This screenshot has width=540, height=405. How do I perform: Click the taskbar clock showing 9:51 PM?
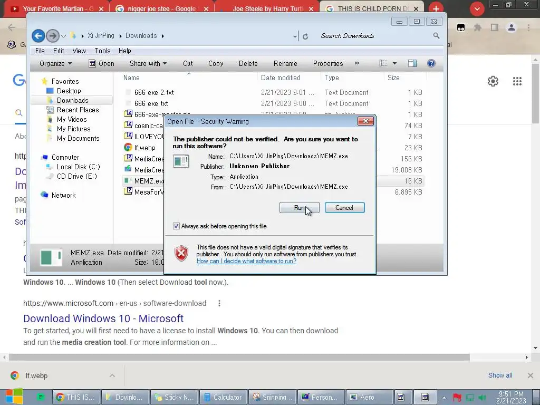tap(511, 397)
